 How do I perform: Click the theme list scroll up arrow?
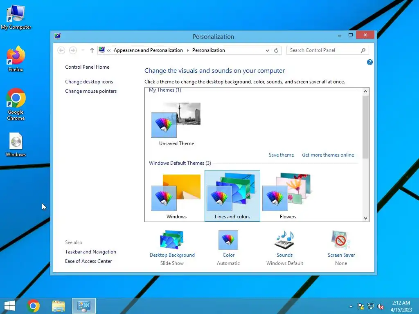365,91
